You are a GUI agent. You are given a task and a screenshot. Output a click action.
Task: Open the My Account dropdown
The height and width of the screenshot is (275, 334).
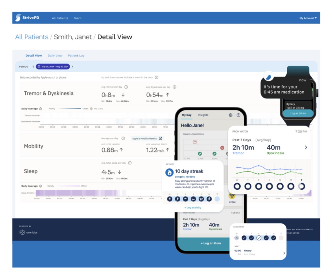click(308, 18)
